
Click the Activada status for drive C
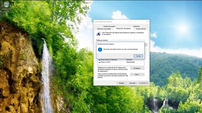click(x=129, y=60)
